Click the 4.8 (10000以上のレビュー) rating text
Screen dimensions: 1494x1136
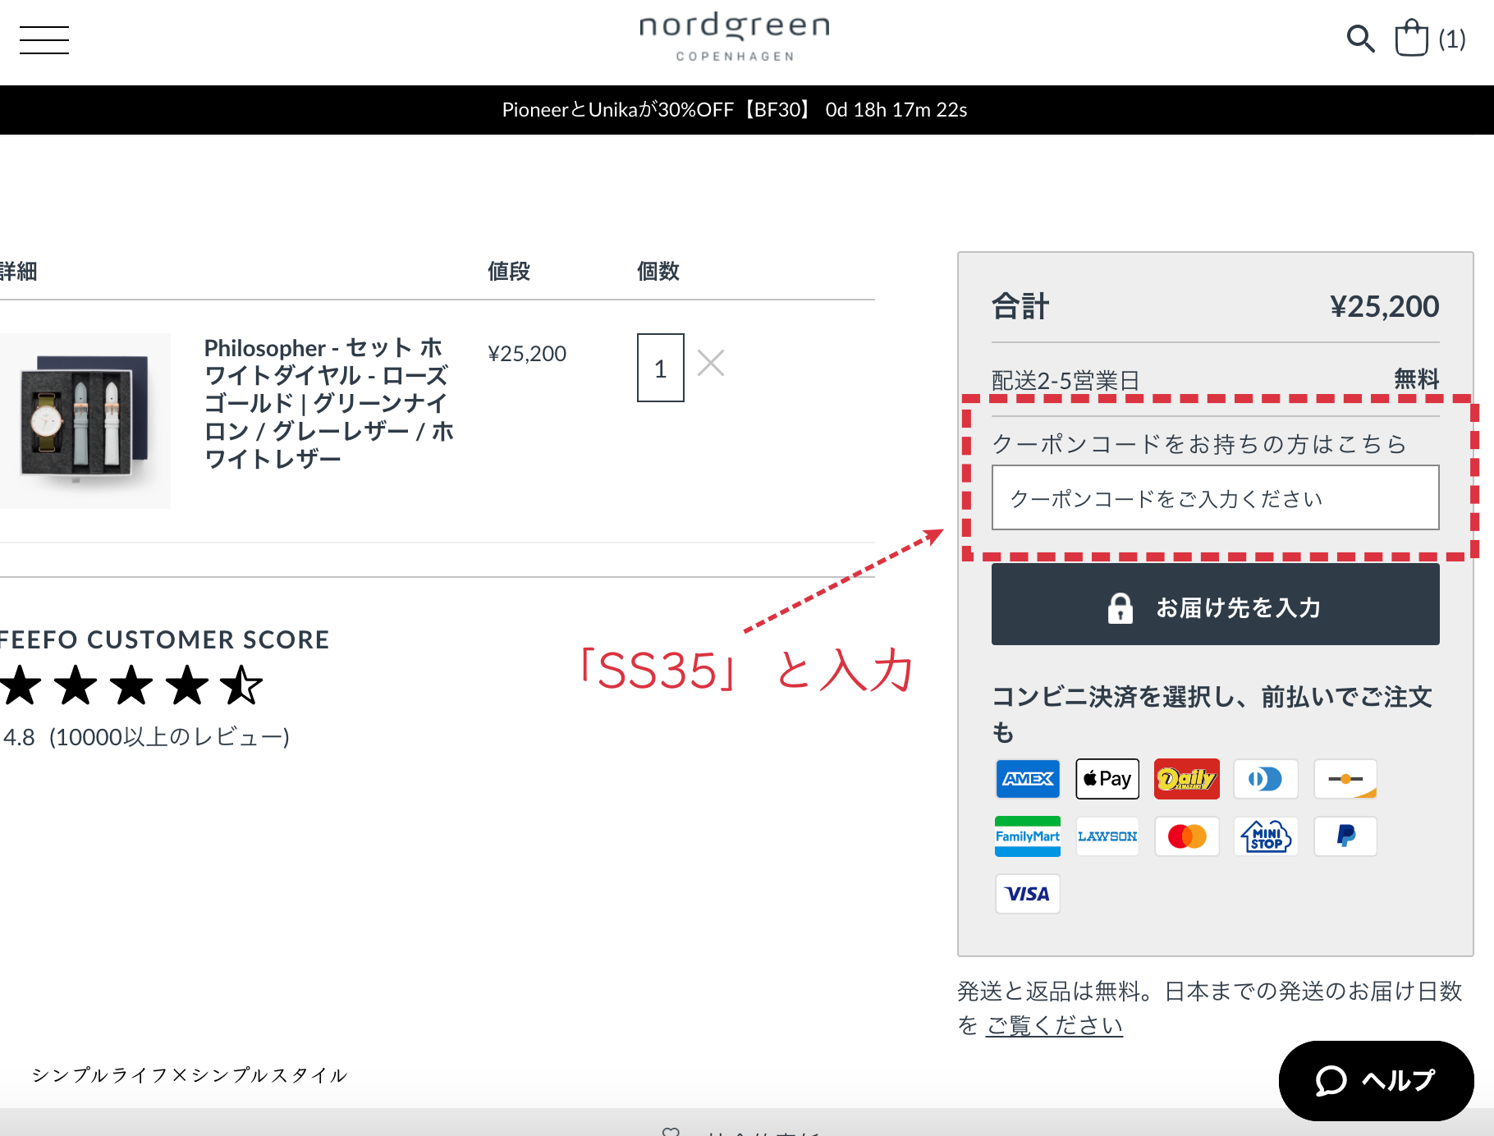coord(145,737)
